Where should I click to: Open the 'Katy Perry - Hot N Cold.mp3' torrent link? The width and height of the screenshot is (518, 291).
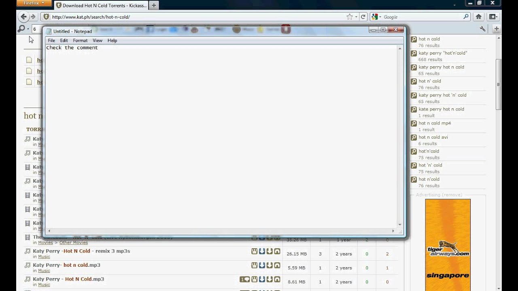[68, 279]
